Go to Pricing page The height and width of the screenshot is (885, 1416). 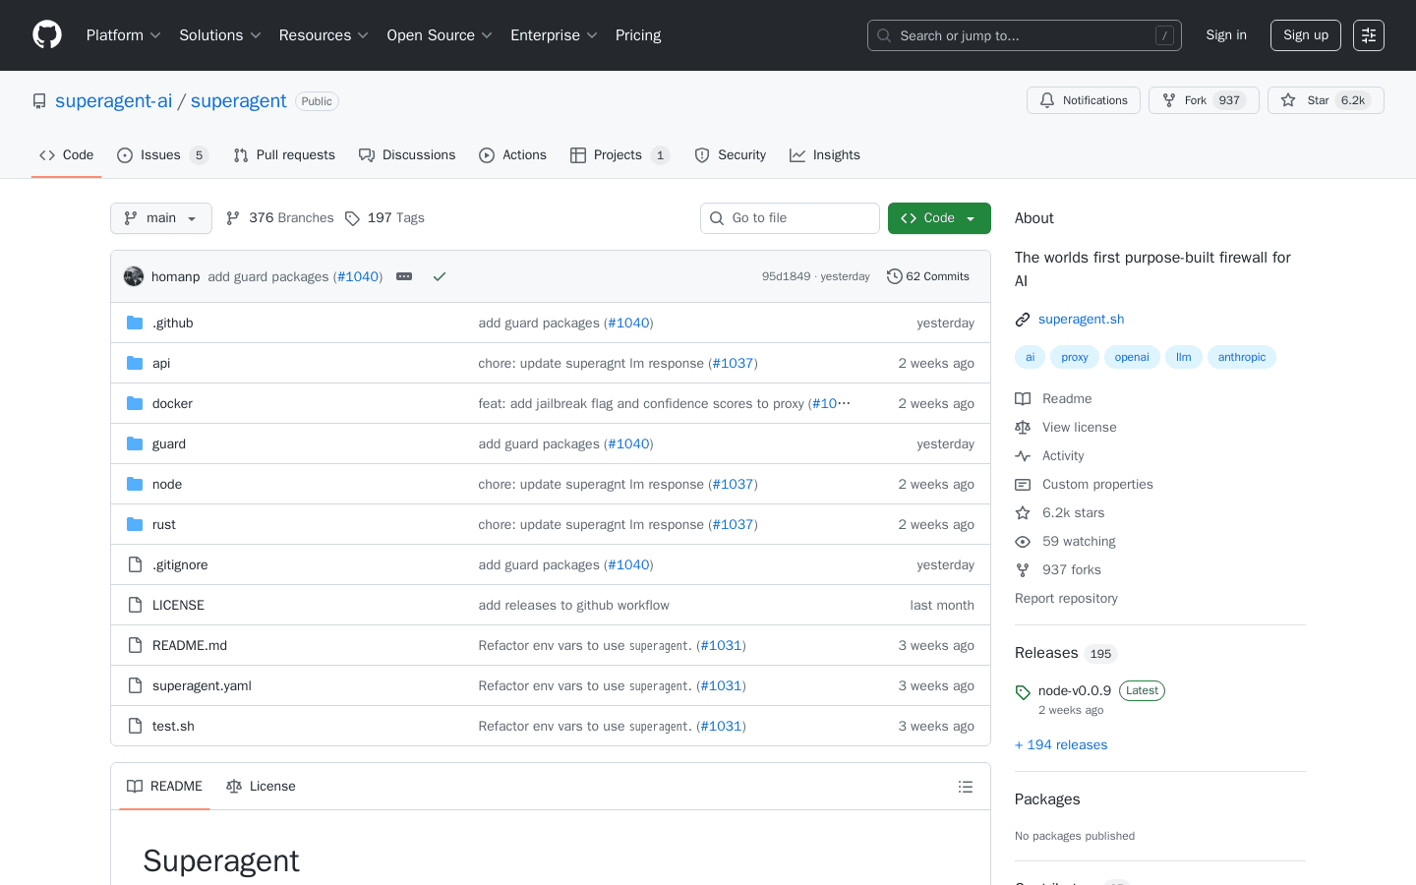pyautogui.click(x=638, y=35)
